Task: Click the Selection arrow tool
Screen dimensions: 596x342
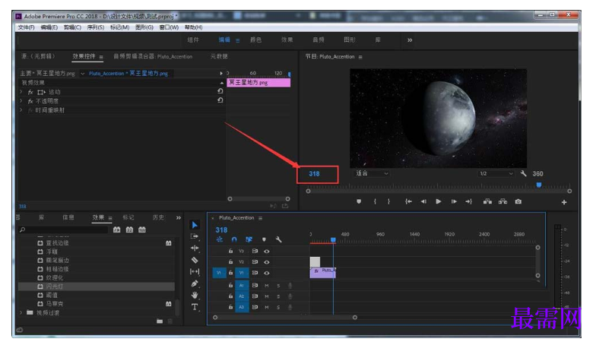Action: (195, 225)
